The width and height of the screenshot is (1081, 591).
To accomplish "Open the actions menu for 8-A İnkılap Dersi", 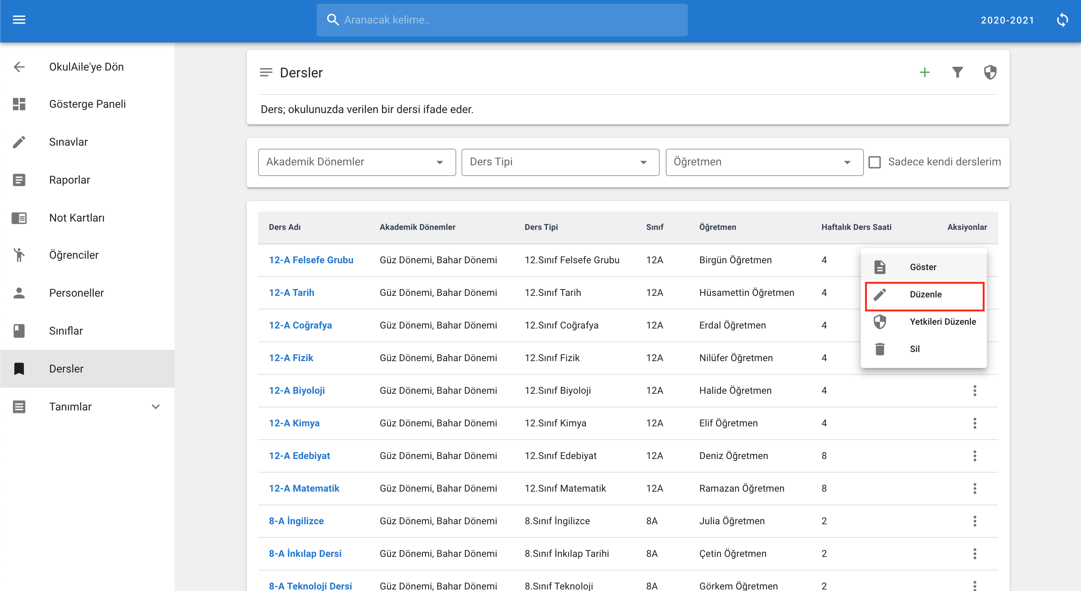I will point(974,554).
